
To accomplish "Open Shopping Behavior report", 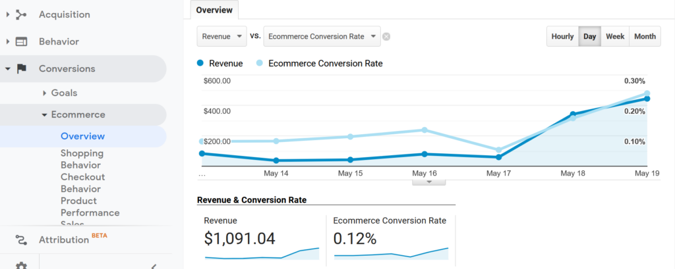I will (82, 159).
